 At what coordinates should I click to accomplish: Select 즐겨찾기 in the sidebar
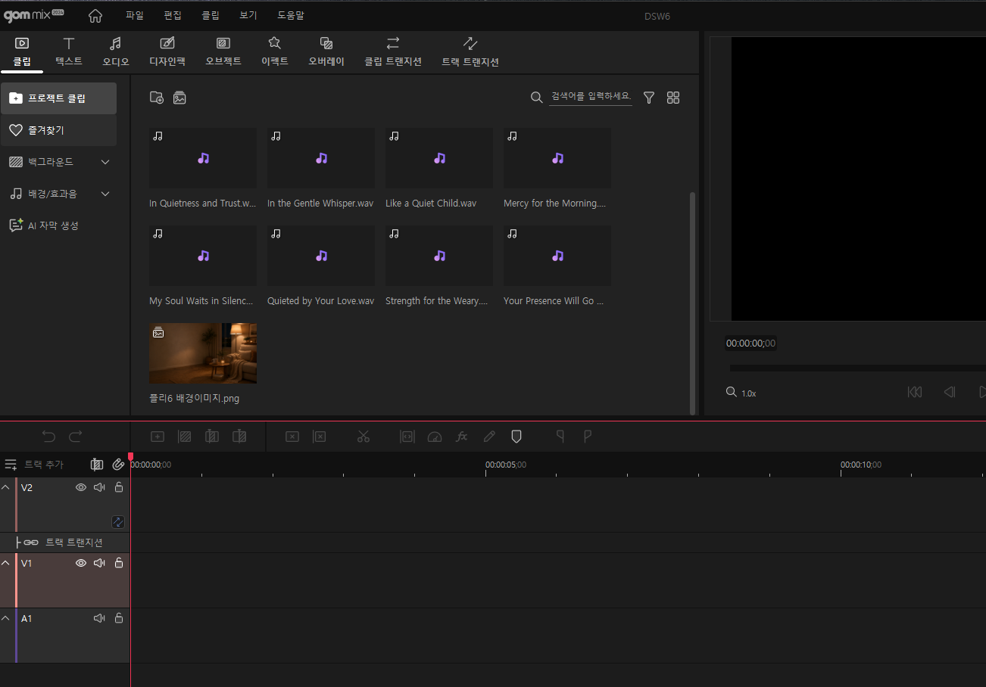59,130
